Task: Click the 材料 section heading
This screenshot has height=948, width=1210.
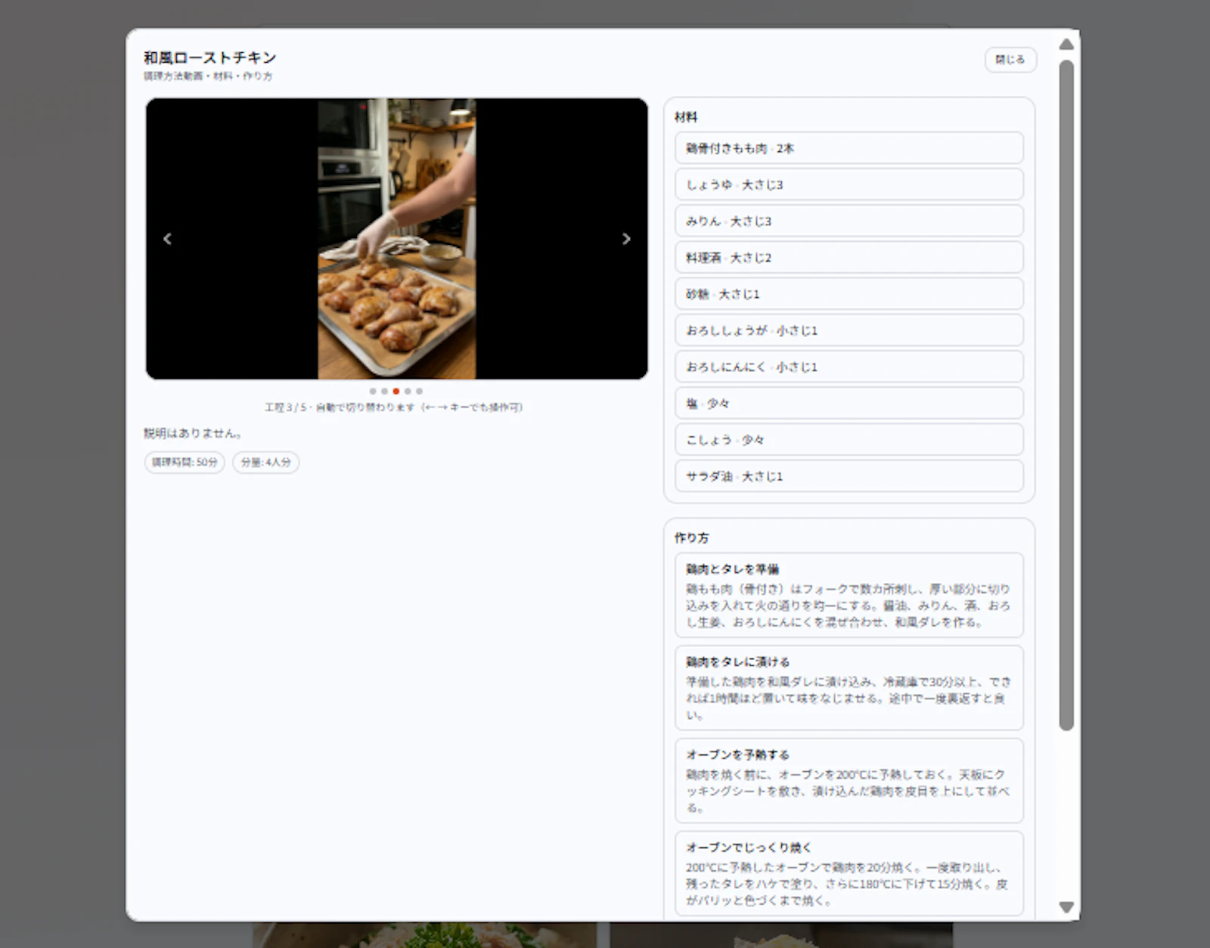Action: tap(686, 117)
